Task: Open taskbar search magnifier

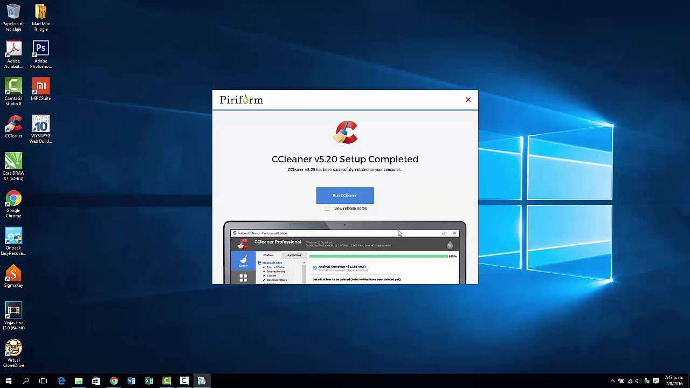Action: (26, 380)
